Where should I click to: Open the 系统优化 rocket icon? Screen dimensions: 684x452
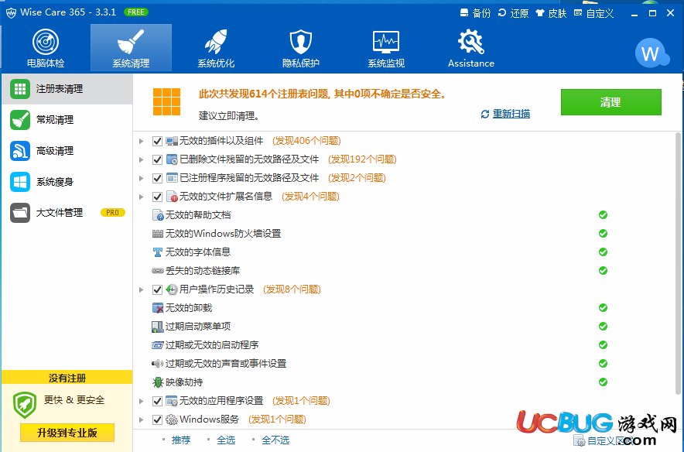[x=216, y=42]
